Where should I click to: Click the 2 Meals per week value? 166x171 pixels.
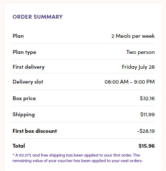click(x=133, y=36)
